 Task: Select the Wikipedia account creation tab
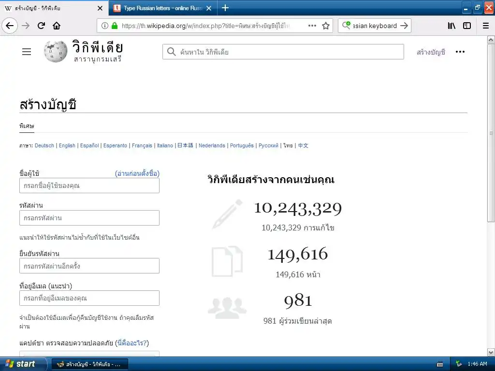point(54,8)
